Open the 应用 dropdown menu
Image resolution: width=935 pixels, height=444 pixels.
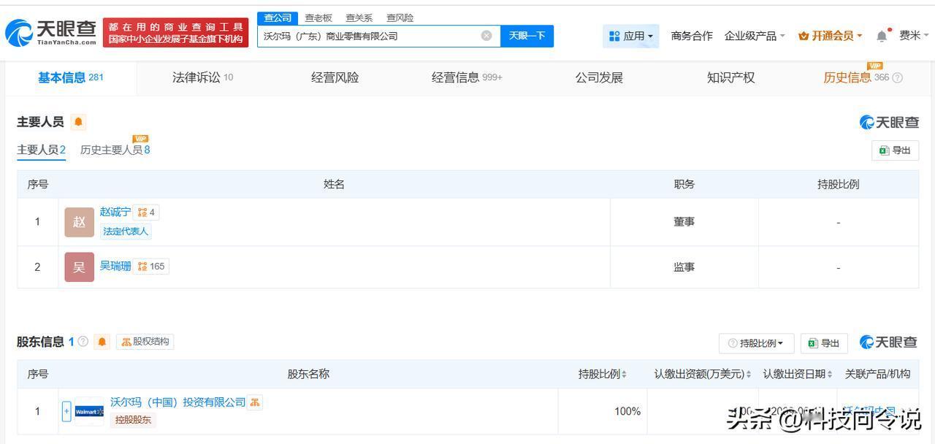click(630, 36)
